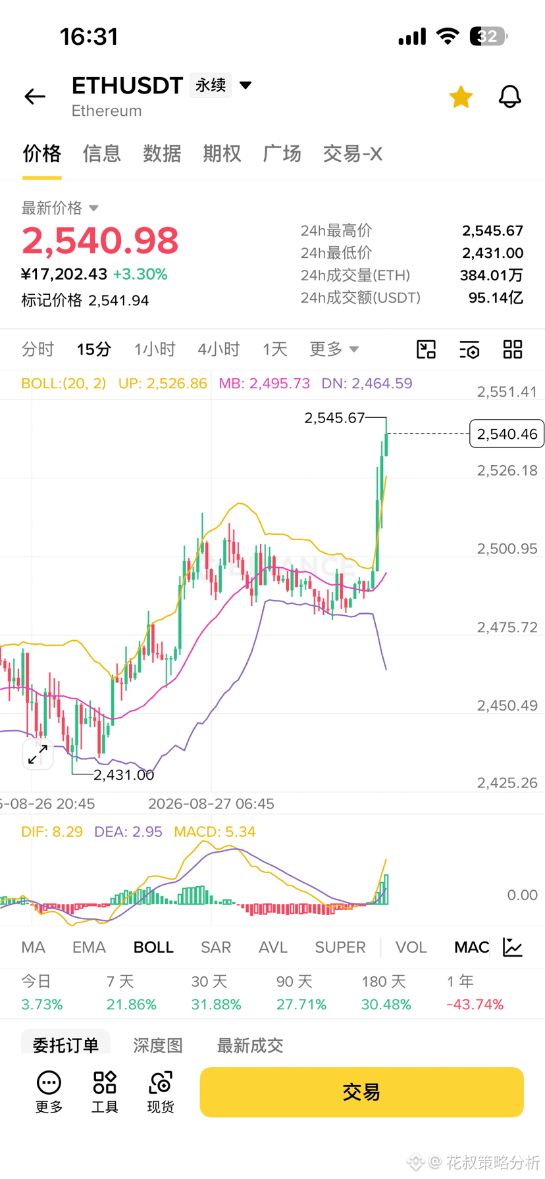
Task: Tap the battery indicator in status bar
Action: pos(488,36)
